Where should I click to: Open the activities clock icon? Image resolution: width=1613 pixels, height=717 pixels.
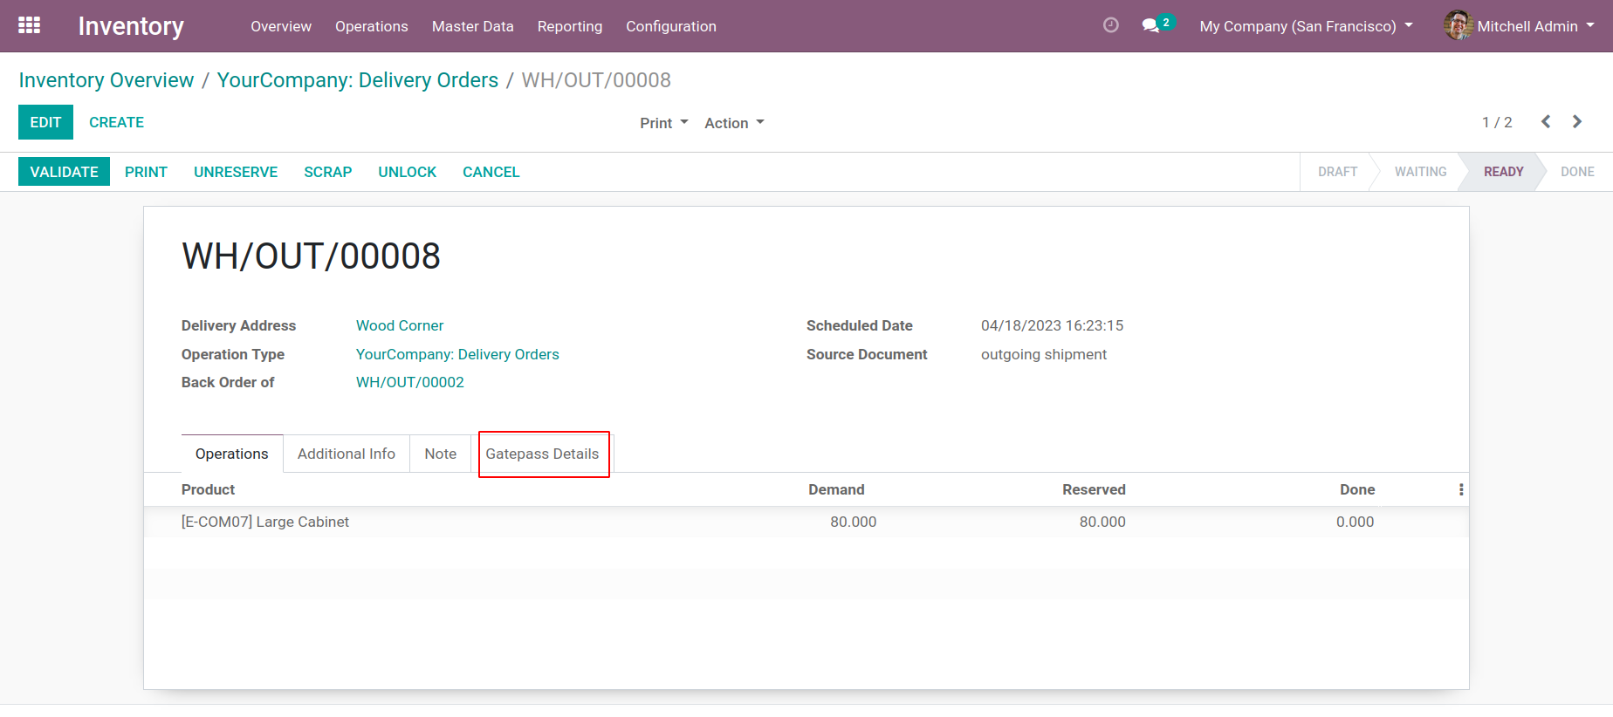[1110, 25]
